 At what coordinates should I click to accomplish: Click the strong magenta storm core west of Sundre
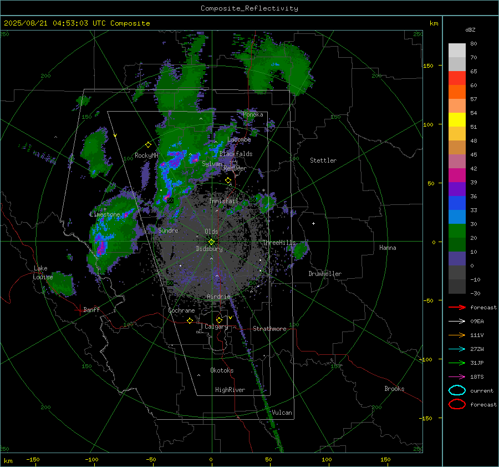point(101,247)
